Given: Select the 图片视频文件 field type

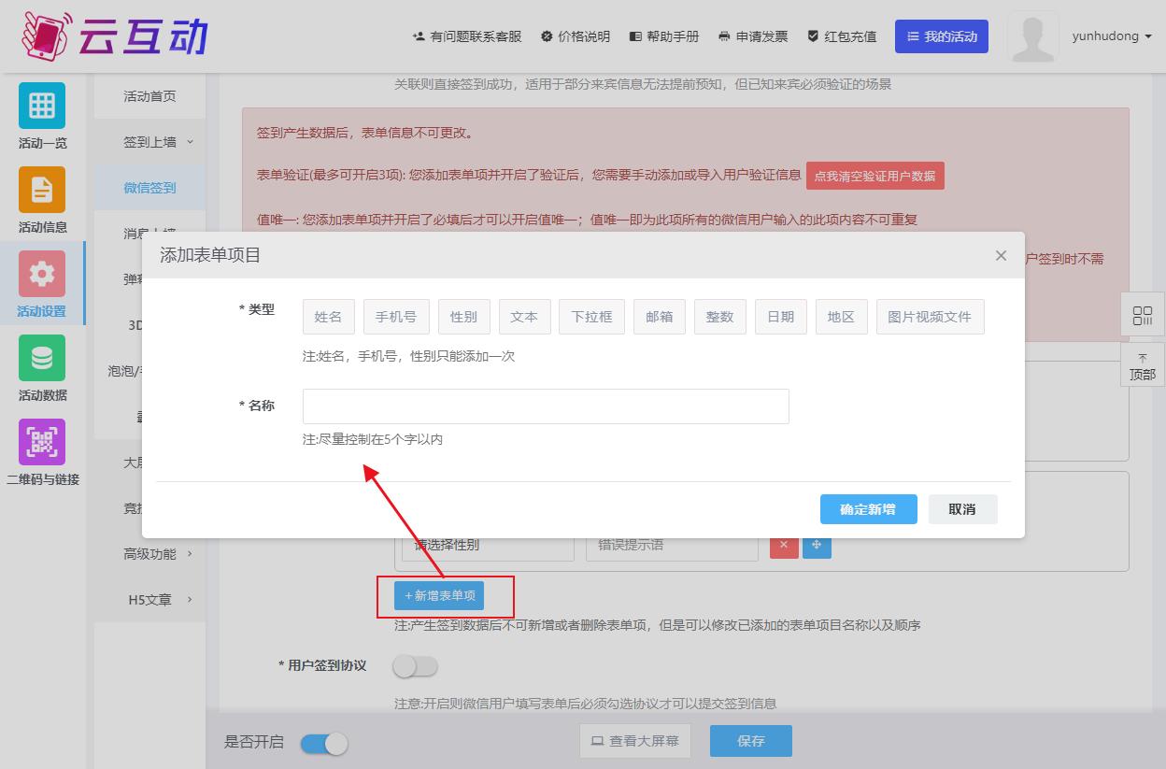Looking at the screenshot, I should click(930, 317).
